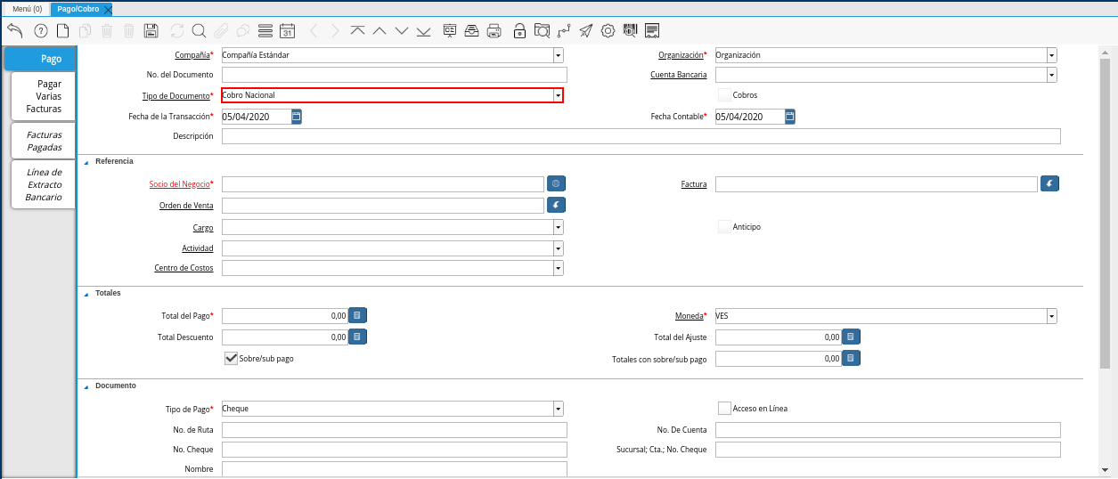The image size is (1118, 479).
Task: Save the record using the floppy disk icon
Action: pyautogui.click(x=151, y=30)
